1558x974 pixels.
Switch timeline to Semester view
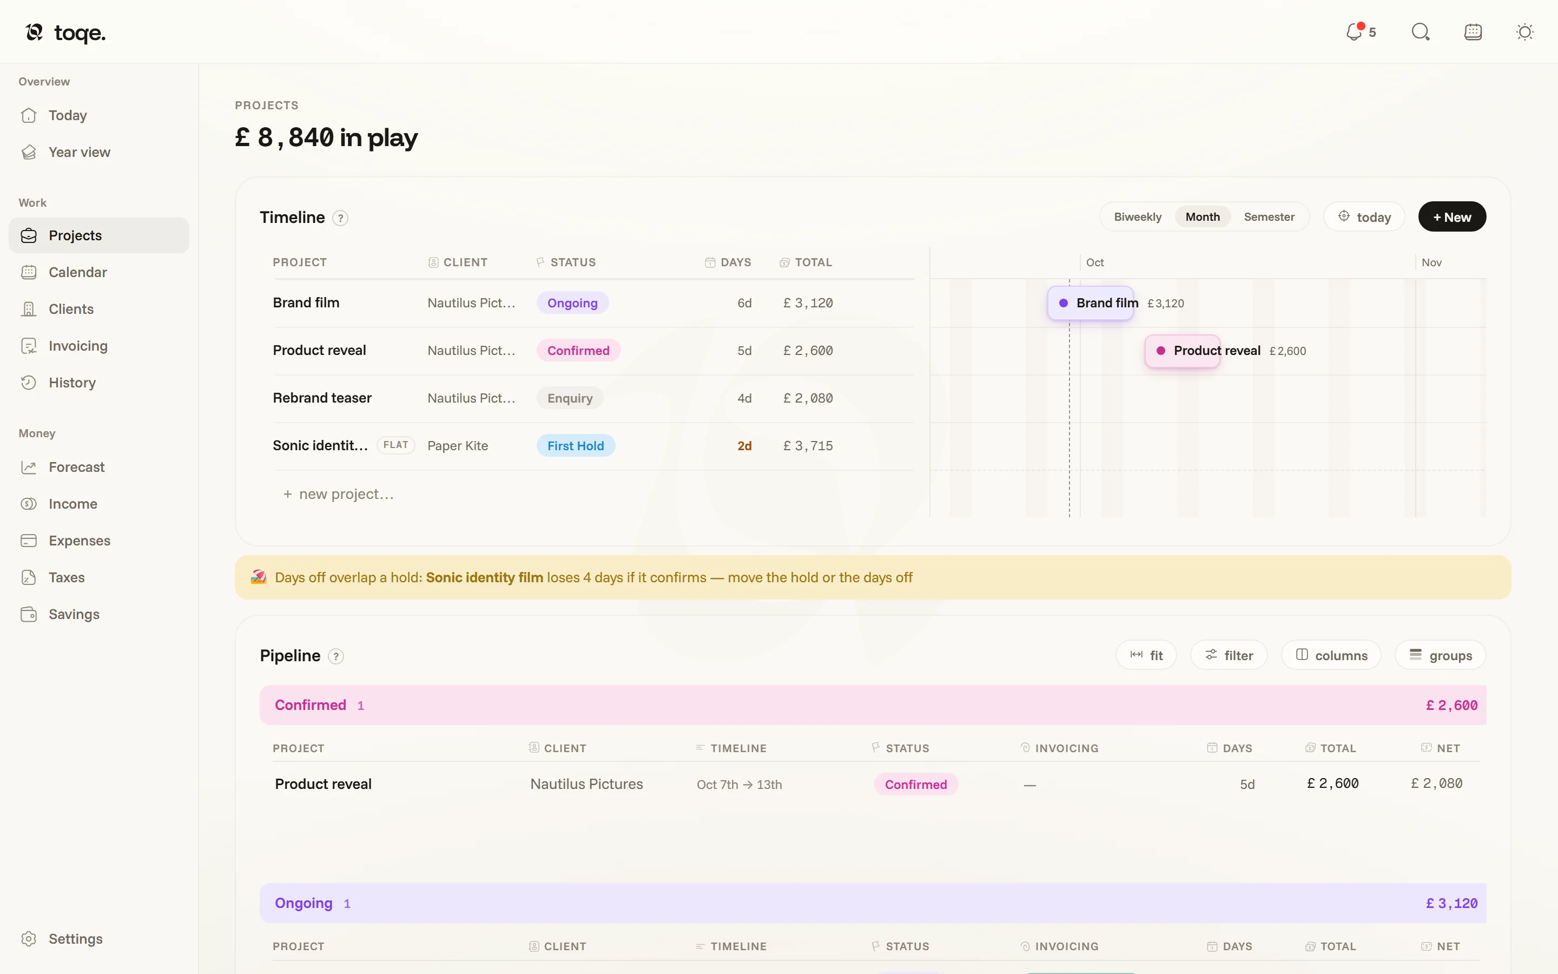tap(1268, 217)
